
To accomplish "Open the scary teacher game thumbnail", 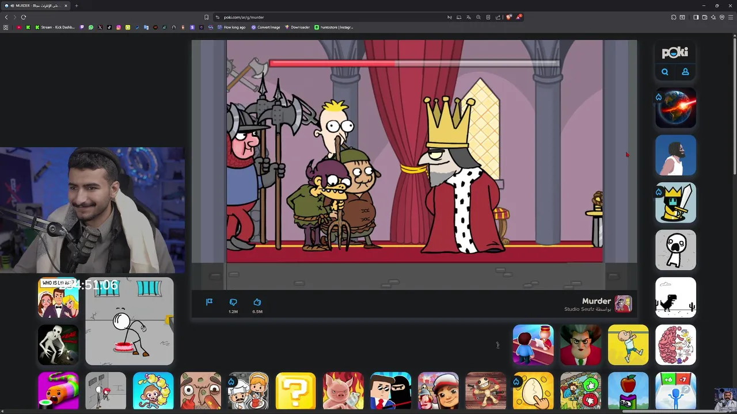I will point(580,345).
